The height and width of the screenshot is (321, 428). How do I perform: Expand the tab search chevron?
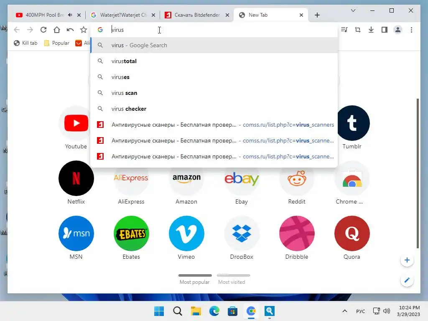tap(353, 10)
